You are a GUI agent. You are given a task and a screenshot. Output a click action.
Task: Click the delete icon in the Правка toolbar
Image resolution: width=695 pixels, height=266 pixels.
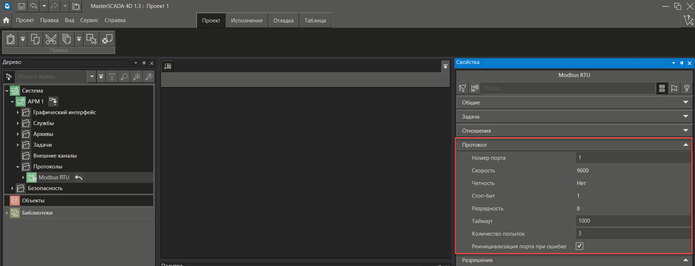(107, 39)
